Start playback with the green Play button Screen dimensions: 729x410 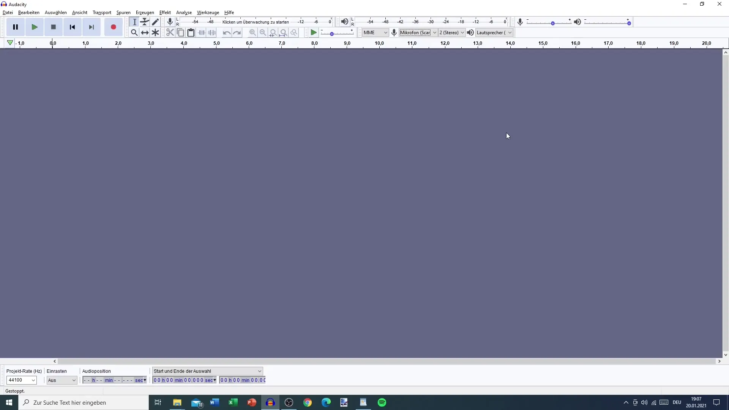pos(35,27)
